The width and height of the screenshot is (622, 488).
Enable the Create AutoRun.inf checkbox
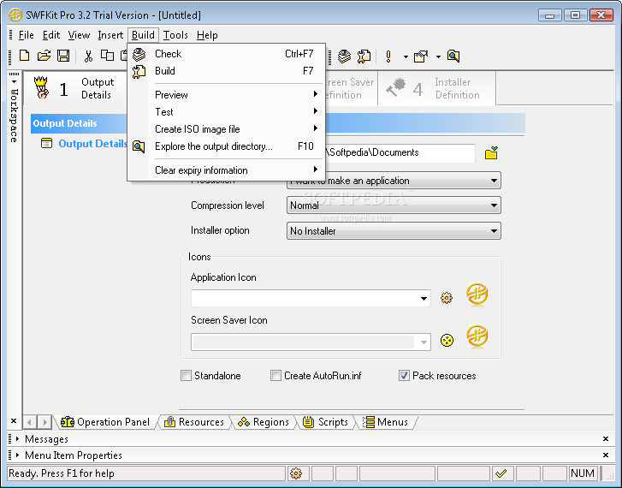point(275,375)
